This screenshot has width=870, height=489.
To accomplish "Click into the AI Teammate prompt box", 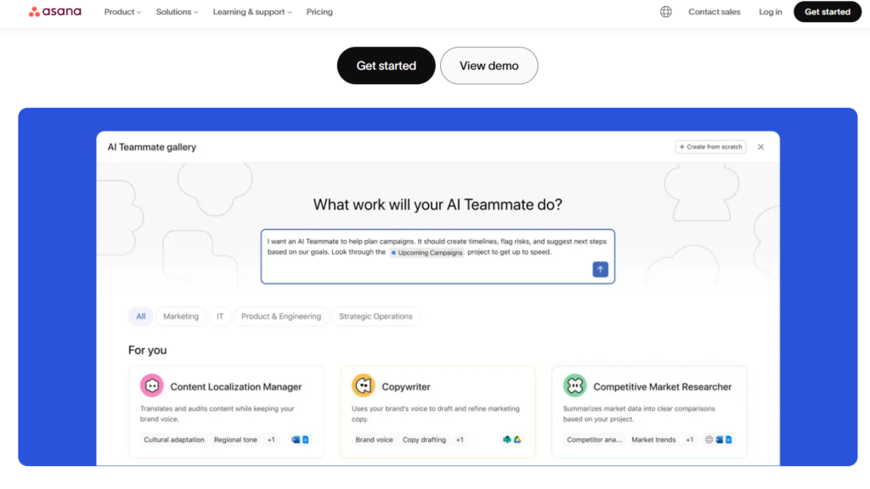I will pyautogui.click(x=438, y=256).
